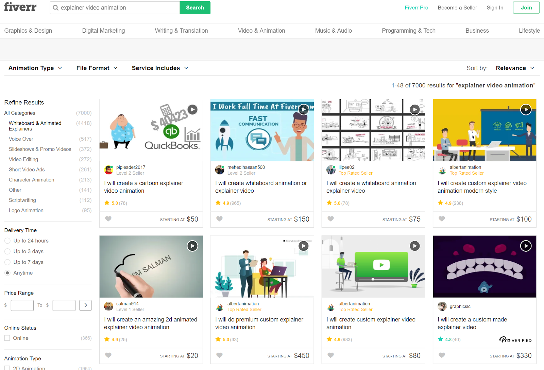The height and width of the screenshot is (370, 544).
Task: Expand the Animation Type filter dropdown
Action: (x=35, y=68)
